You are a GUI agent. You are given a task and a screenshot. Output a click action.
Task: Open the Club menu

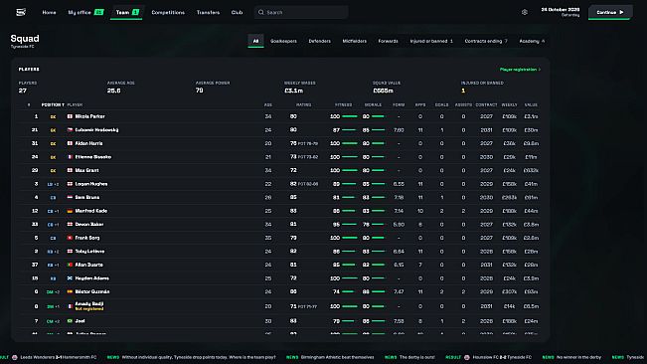(237, 12)
